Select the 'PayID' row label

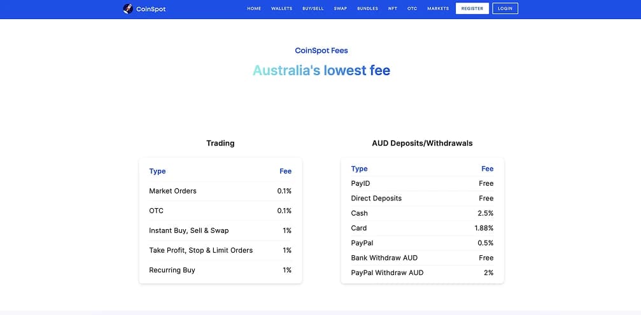pos(360,183)
